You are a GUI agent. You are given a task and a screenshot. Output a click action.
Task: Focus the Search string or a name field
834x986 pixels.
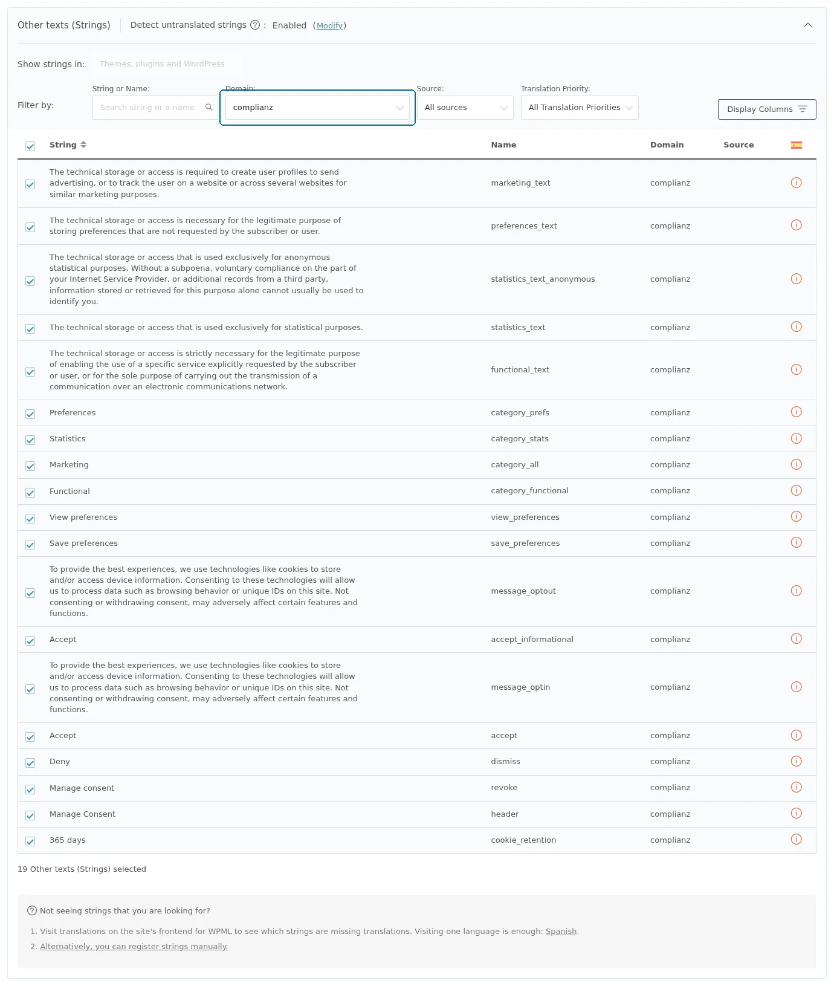pos(155,108)
